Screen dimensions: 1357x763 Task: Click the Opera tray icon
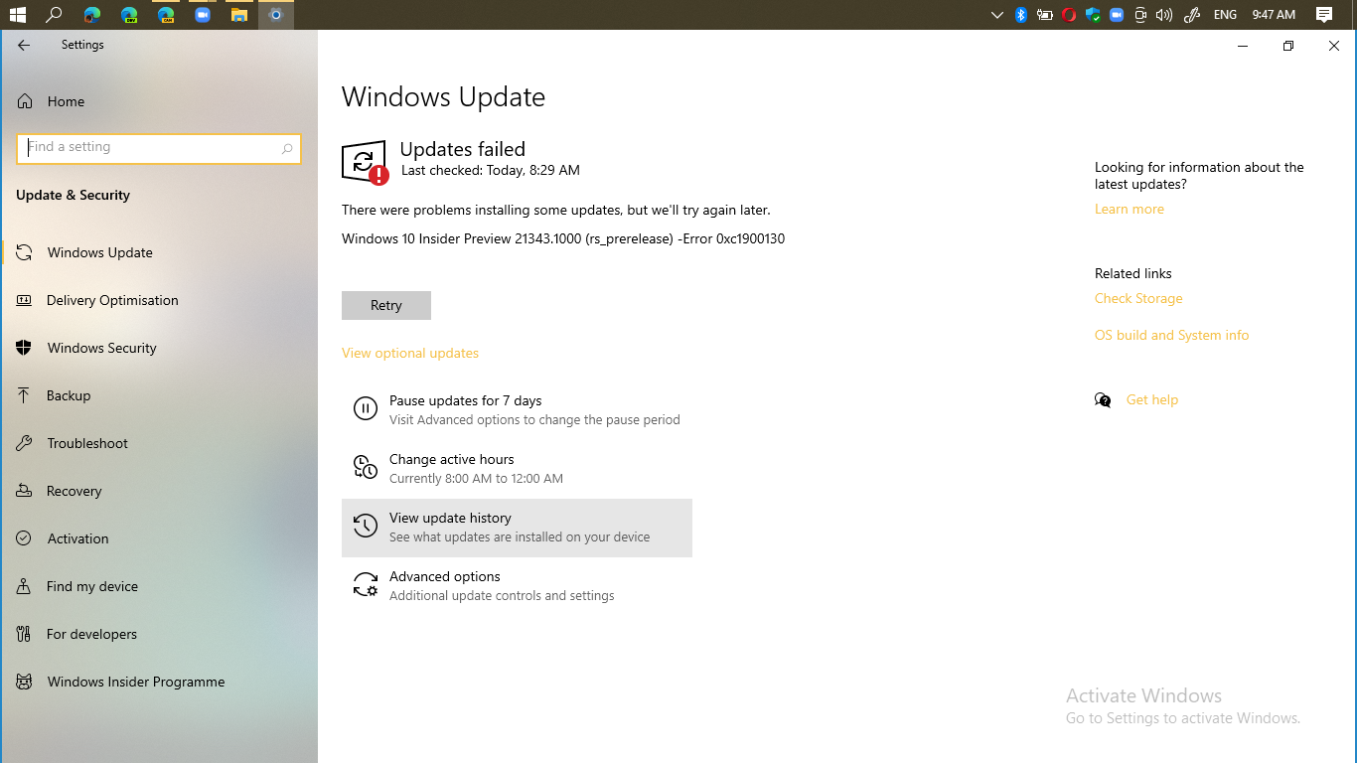1069,15
